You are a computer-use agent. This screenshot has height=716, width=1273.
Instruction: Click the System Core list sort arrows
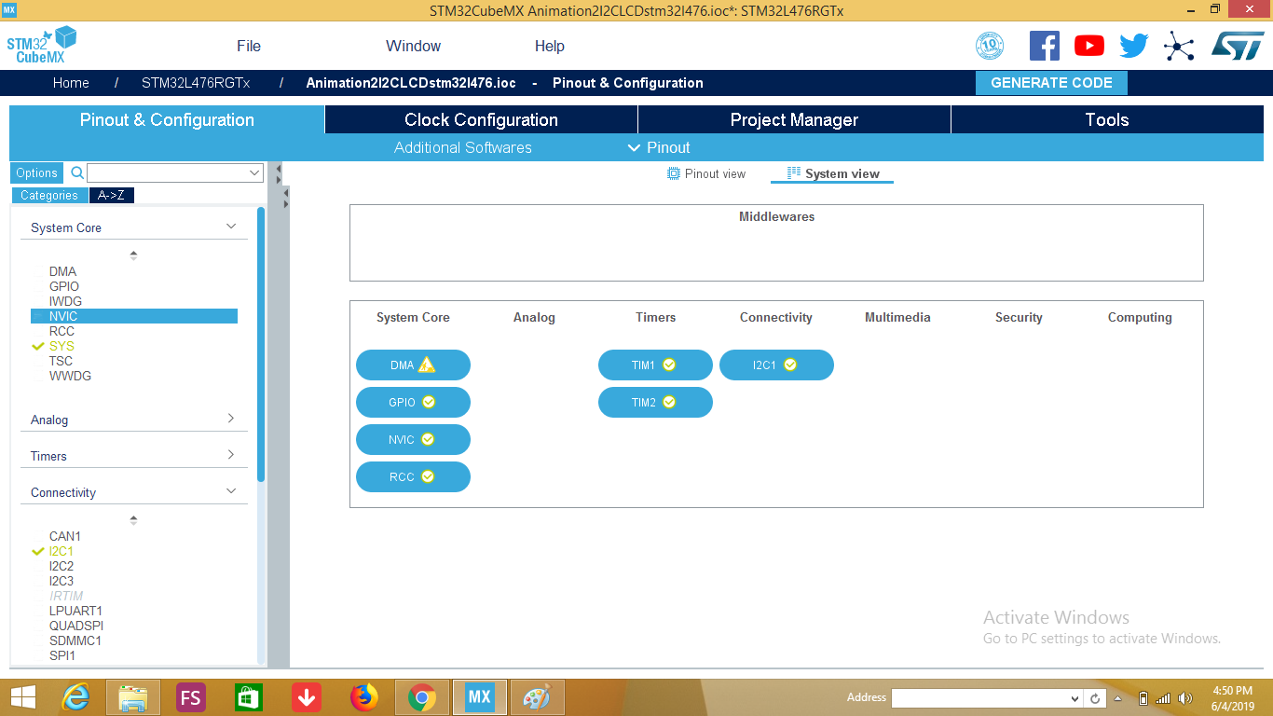pos(133,255)
